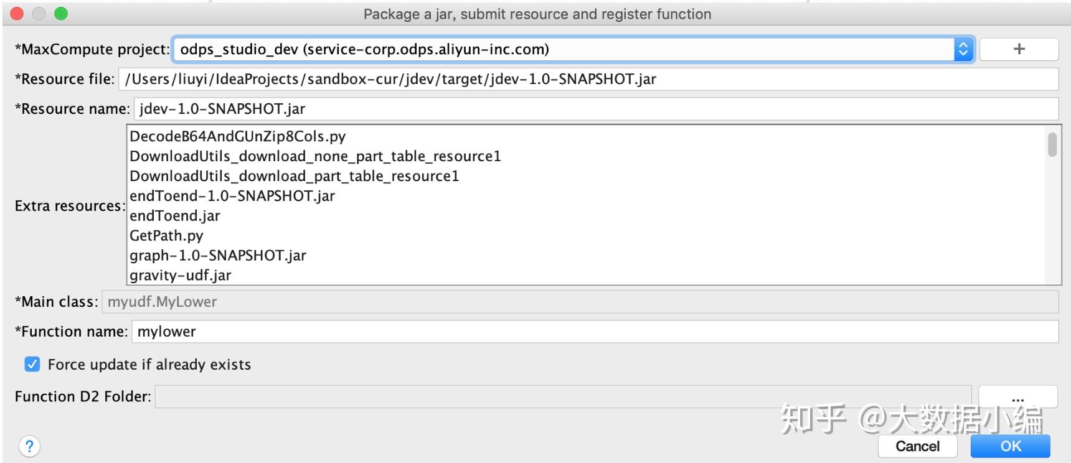Select DownloadUtils_download_none_part_table_resource1 entry
The image size is (1071, 463).
click(x=315, y=156)
